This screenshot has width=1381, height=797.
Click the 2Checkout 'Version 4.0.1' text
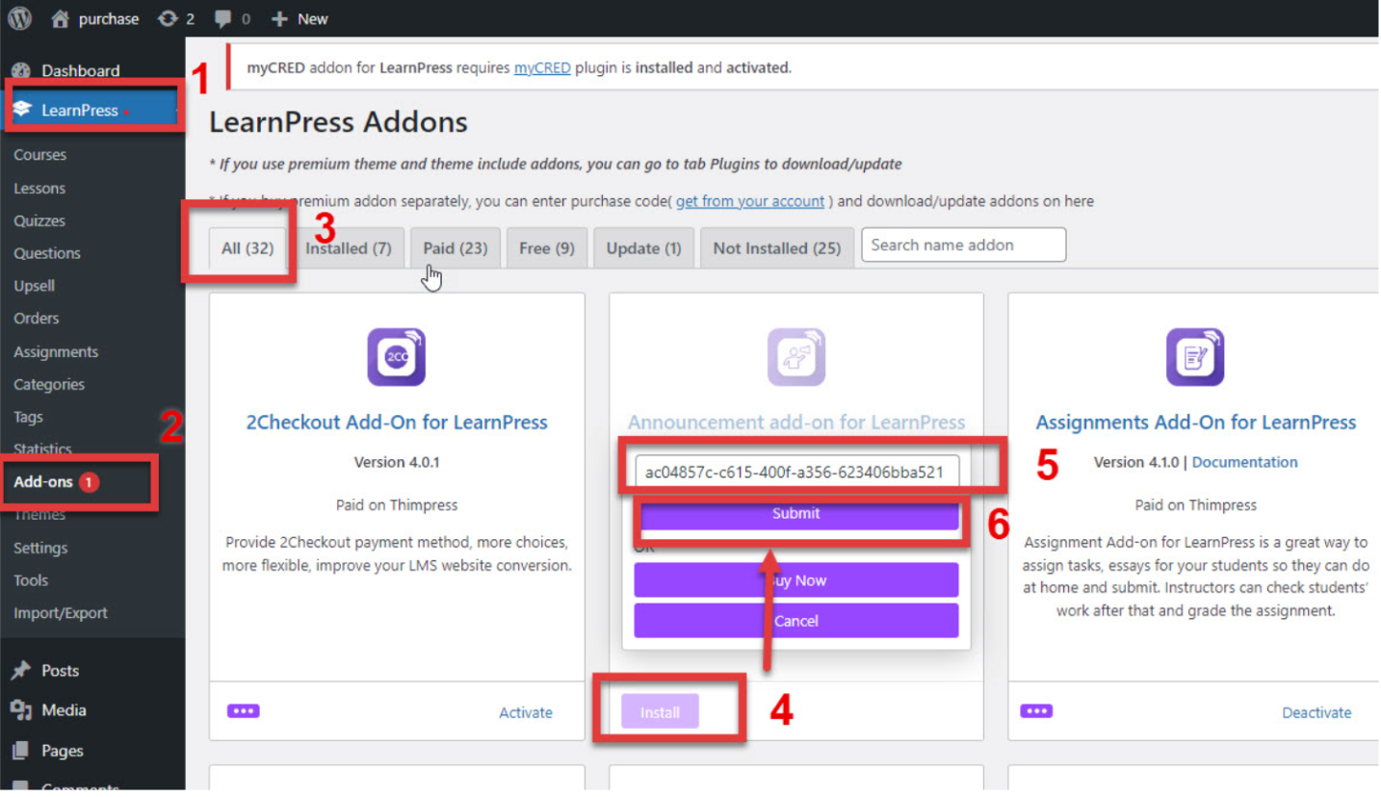coord(397,462)
